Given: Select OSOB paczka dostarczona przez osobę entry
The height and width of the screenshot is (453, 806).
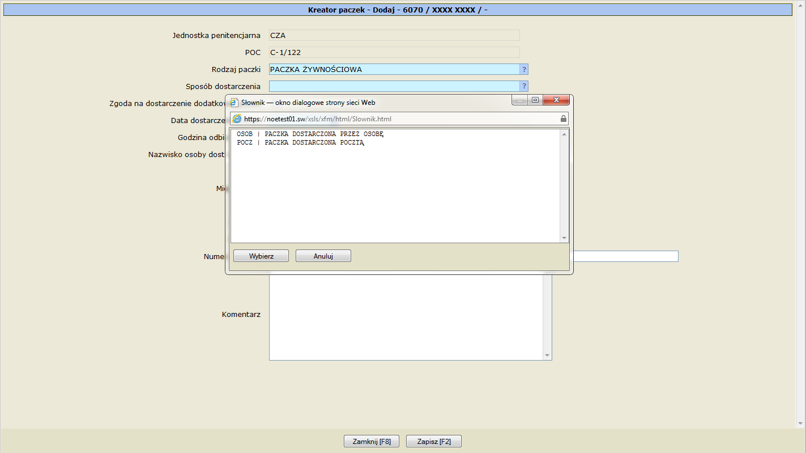Looking at the screenshot, I should [x=310, y=134].
